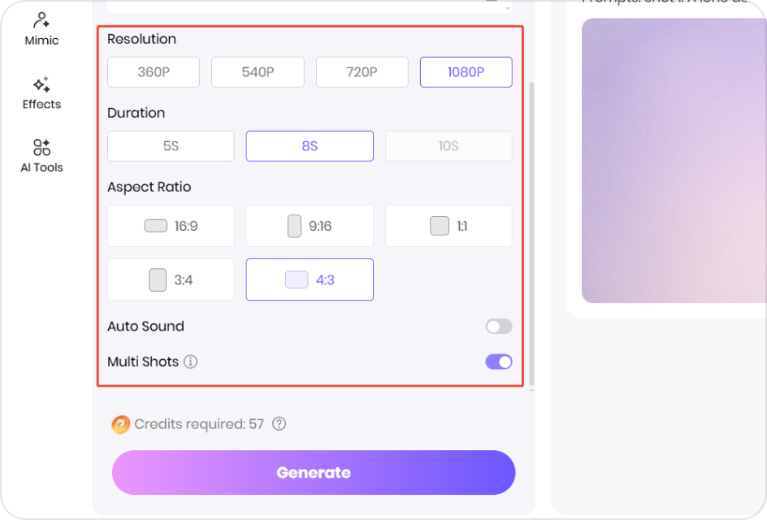Disable Multi Shots
Image resolution: width=767 pixels, height=520 pixels.
498,361
